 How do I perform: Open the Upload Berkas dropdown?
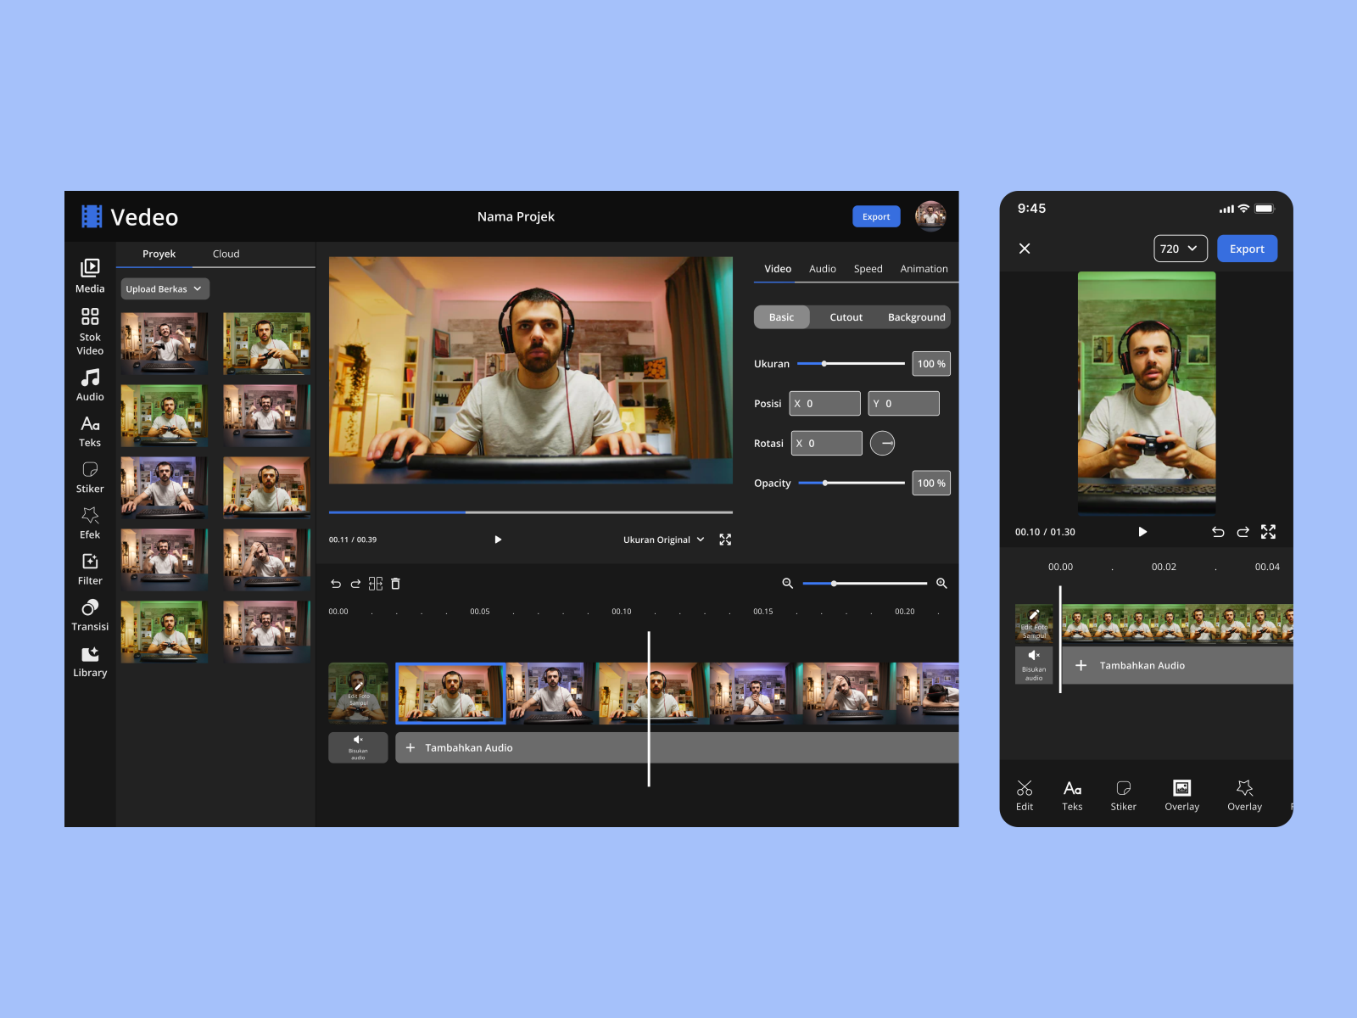point(164,288)
